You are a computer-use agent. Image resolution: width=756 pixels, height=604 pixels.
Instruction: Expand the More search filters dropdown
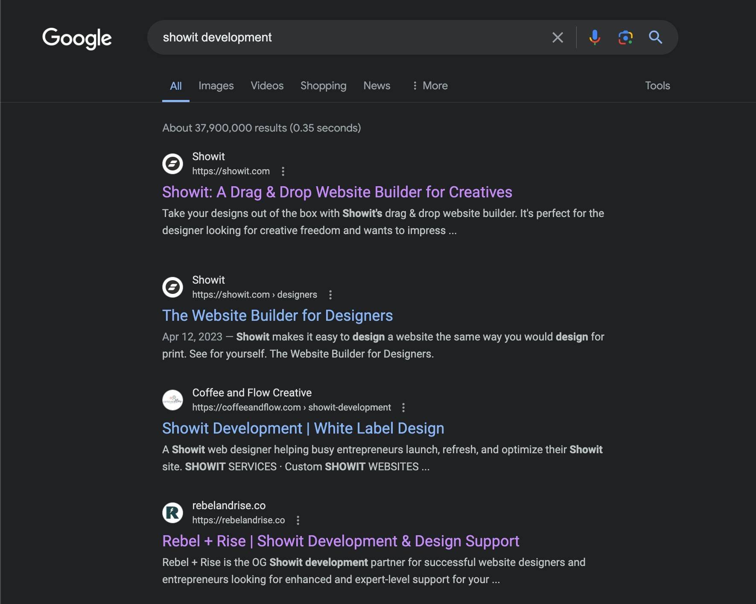click(x=430, y=86)
